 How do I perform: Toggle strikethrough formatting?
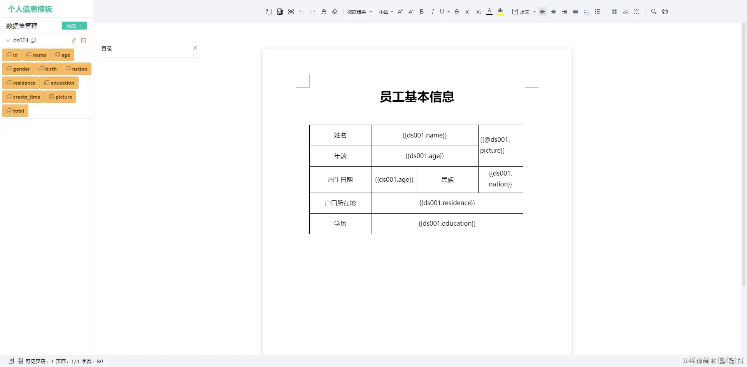457,12
